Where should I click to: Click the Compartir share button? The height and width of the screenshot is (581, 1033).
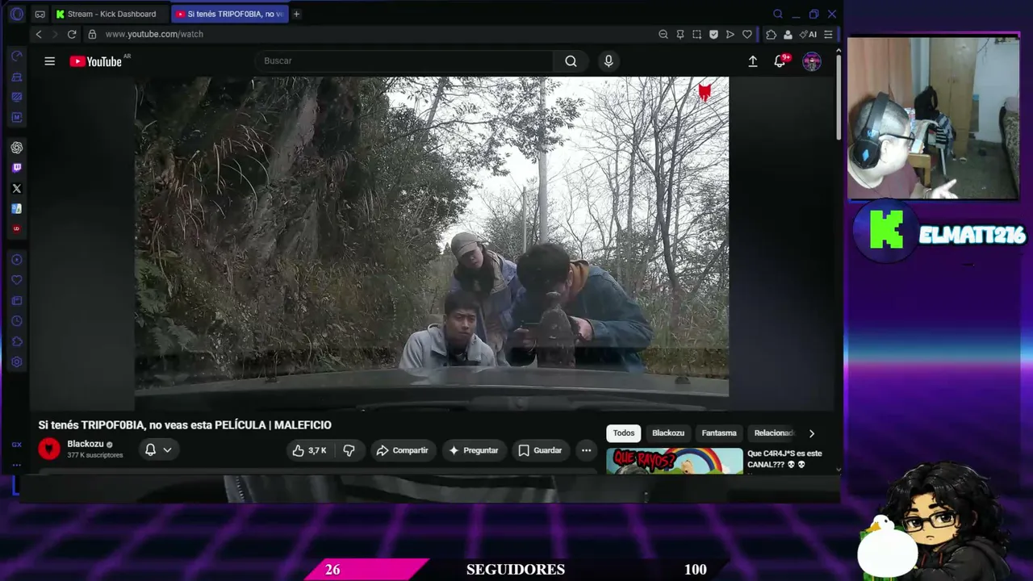[x=403, y=450]
